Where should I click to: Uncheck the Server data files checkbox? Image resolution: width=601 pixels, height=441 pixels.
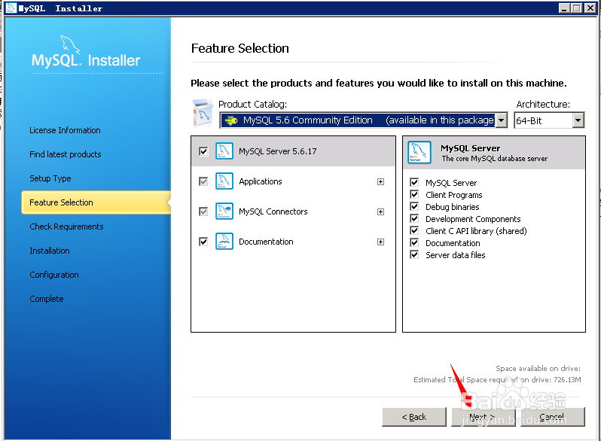tap(414, 254)
